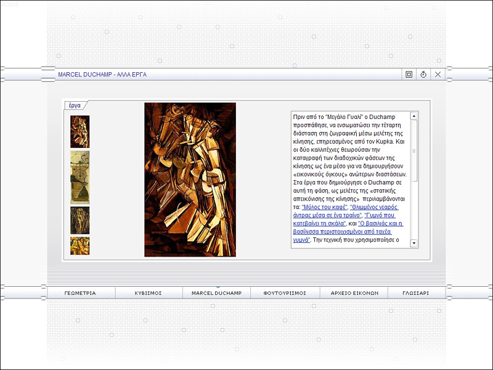
Task: Click the stopwatch icon in title bar
Action: click(423, 75)
